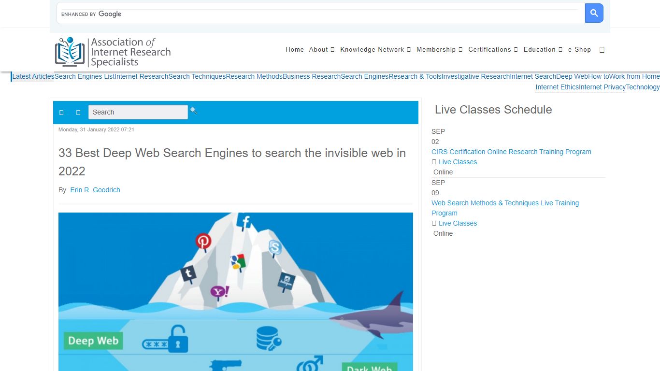Open the Research & Tools category

point(415,76)
